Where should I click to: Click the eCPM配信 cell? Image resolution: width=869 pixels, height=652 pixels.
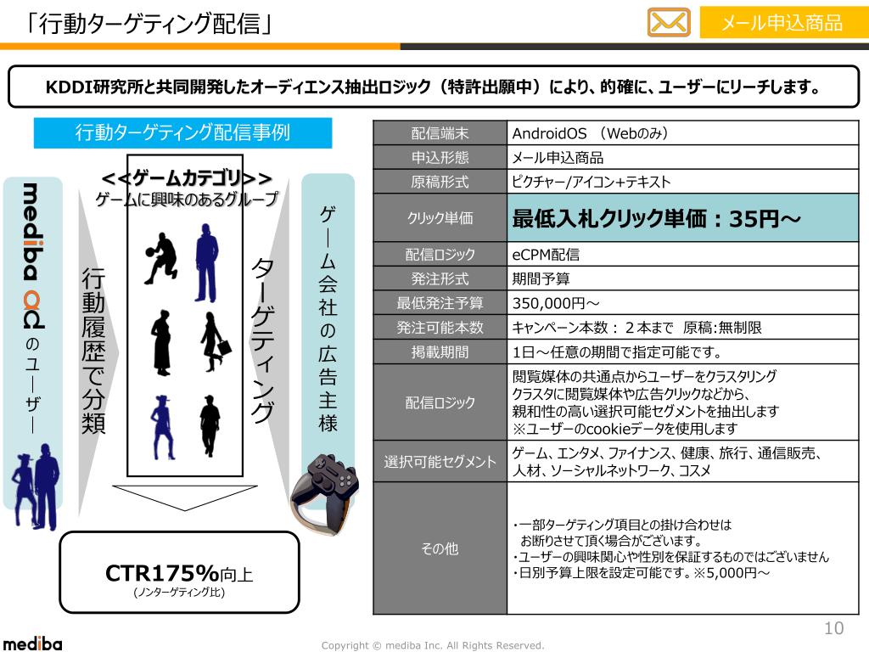tap(683, 255)
